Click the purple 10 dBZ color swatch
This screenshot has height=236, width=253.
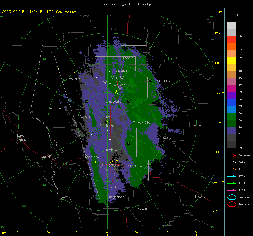tap(232, 130)
